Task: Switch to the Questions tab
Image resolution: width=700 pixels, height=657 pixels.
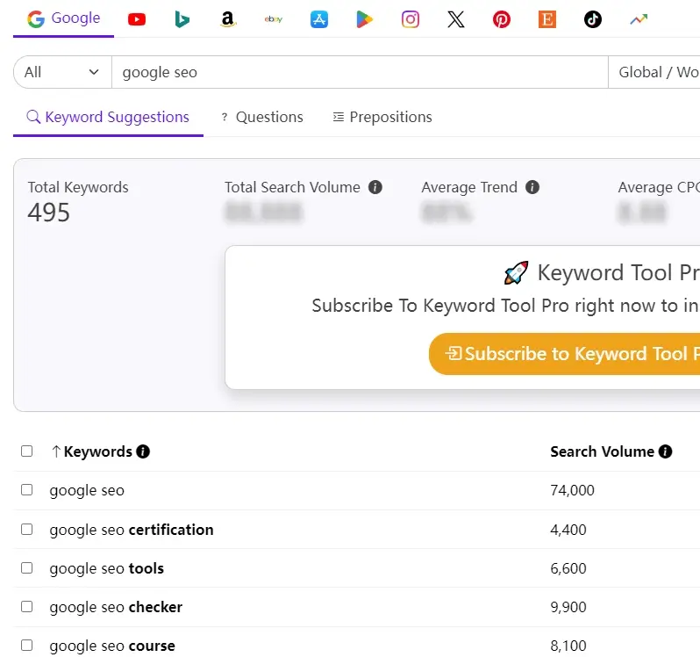Action: tap(262, 117)
